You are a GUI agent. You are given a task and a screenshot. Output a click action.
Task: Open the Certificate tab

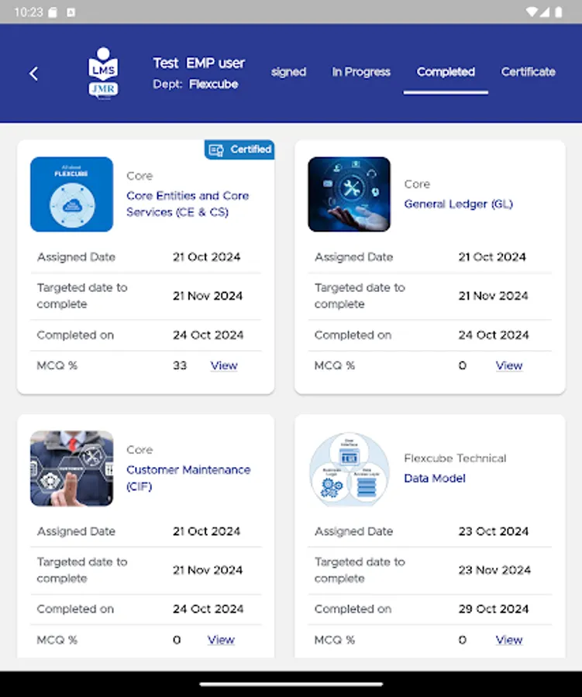529,72
